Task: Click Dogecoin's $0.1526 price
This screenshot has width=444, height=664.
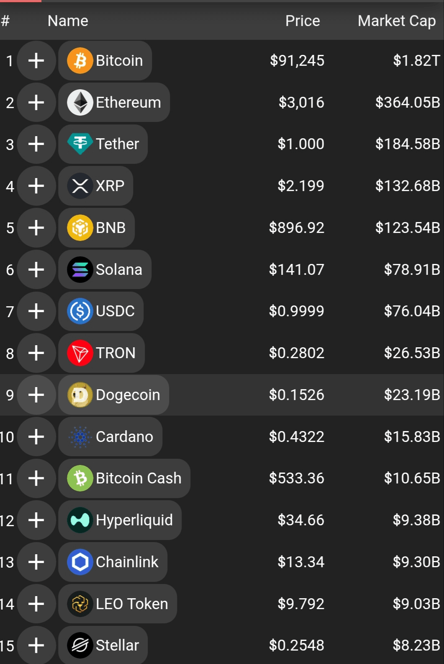Action: coord(296,395)
